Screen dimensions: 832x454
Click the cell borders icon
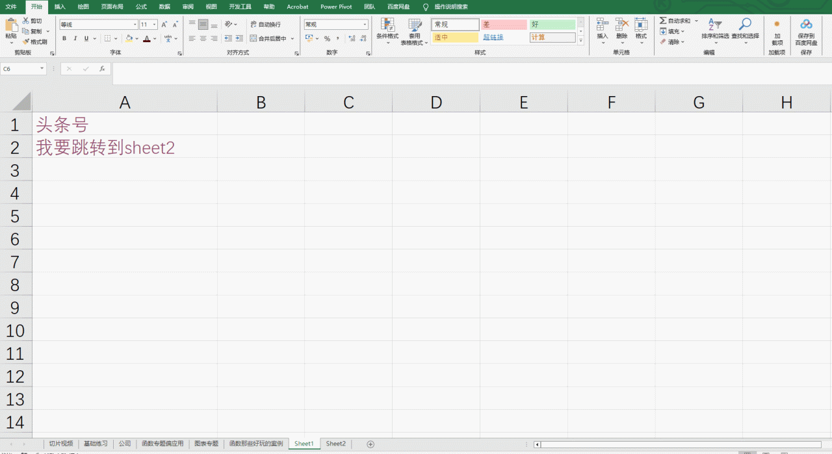[x=107, y=38]
